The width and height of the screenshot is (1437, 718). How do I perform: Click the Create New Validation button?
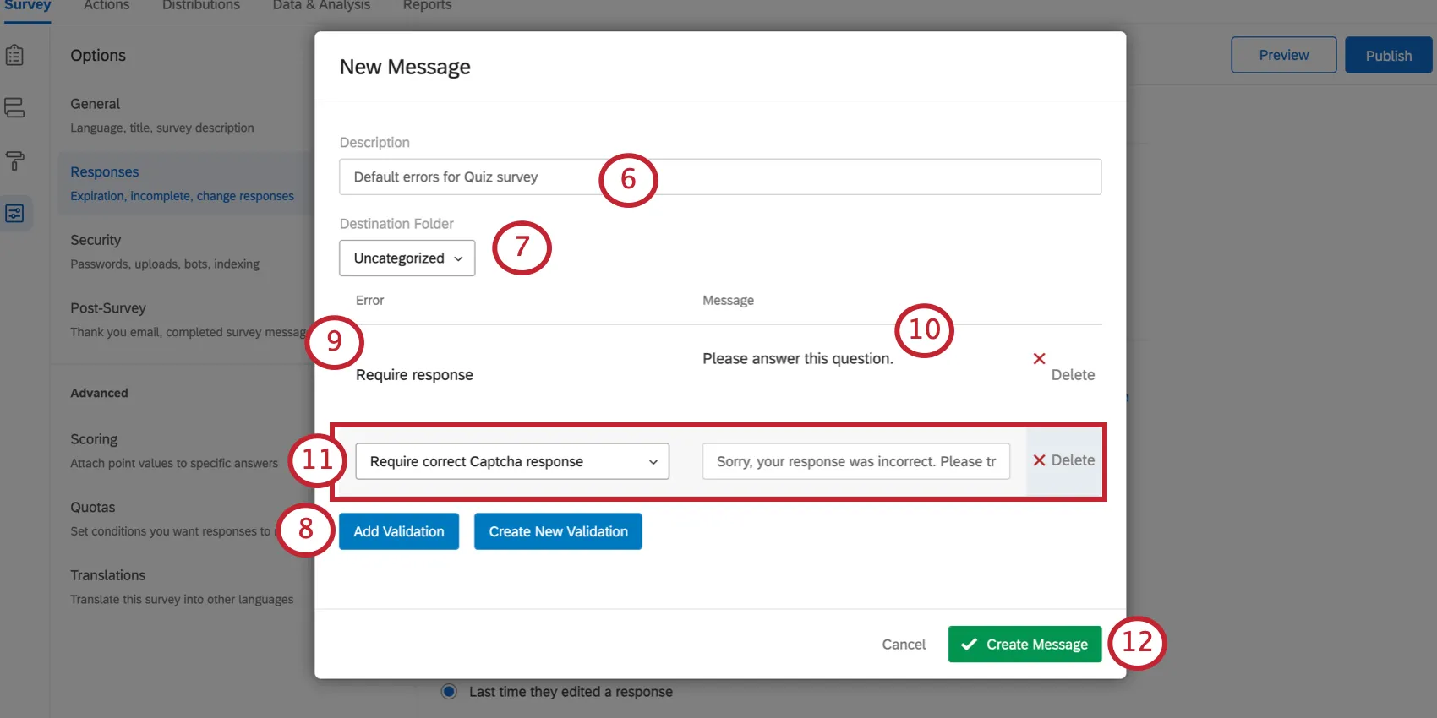tap(558, 531)
